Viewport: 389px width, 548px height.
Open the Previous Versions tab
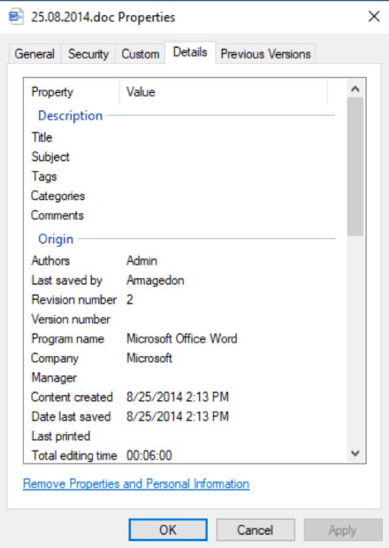pyautogui.click(x=265, y=54)
